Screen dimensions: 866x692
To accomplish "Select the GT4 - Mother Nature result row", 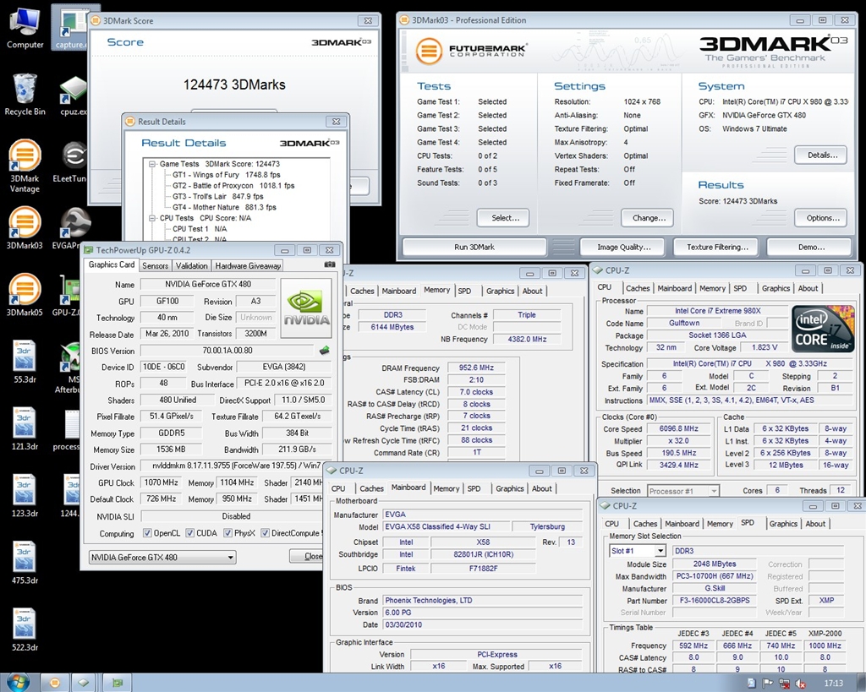I will (223, 208).
